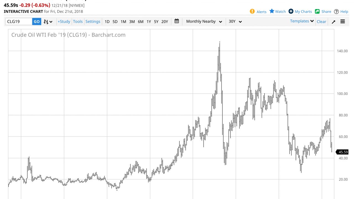Screen dimensions: 354x199
Task: Open the +Study menu
Action: tap(64, 22)
